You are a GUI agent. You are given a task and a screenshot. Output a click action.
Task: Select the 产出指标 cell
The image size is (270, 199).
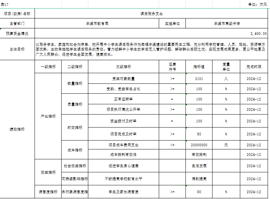click(x=48, y=116)
